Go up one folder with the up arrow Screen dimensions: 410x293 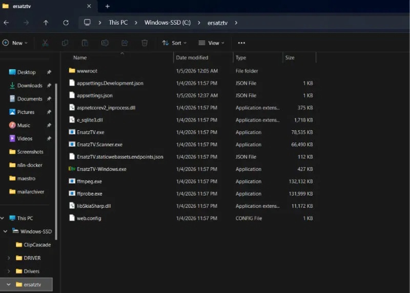tap(46, 23)
